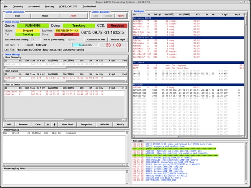Screen dimensions: 251x188
Task: Click Add in Queue Manage
Action: point(9,124)
